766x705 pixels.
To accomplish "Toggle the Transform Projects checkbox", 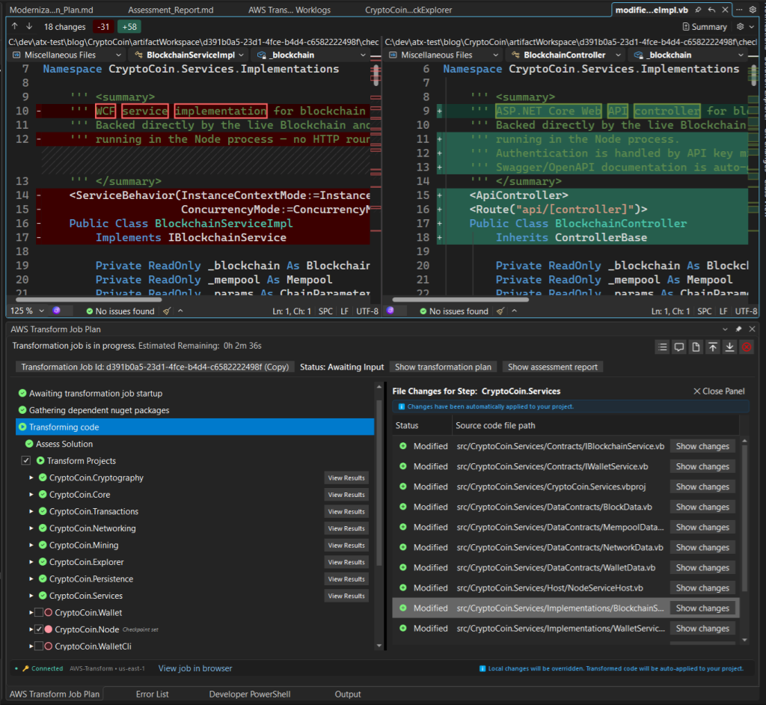I will 26,460.
